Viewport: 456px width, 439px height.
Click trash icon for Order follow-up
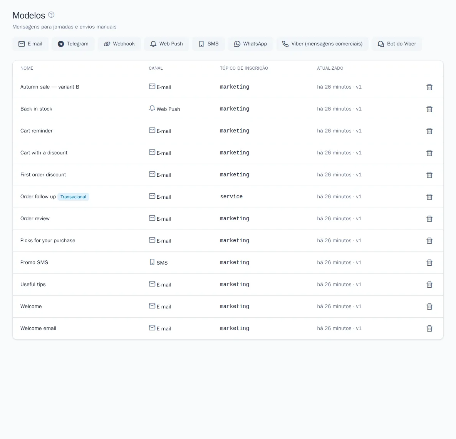click(429, 197)
